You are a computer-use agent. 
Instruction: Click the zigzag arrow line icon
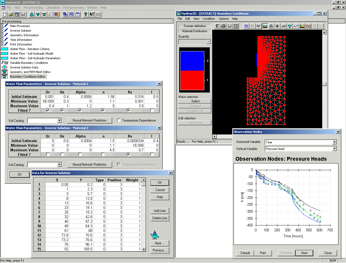(x=296, y=26)
